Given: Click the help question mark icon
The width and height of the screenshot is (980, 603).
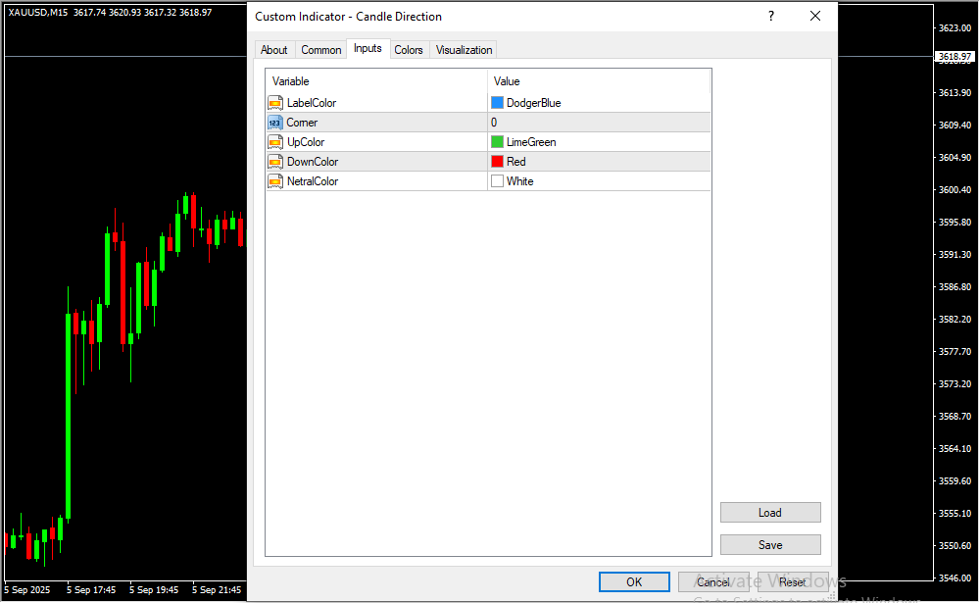Looking at the screenshot, I should 771,17.
